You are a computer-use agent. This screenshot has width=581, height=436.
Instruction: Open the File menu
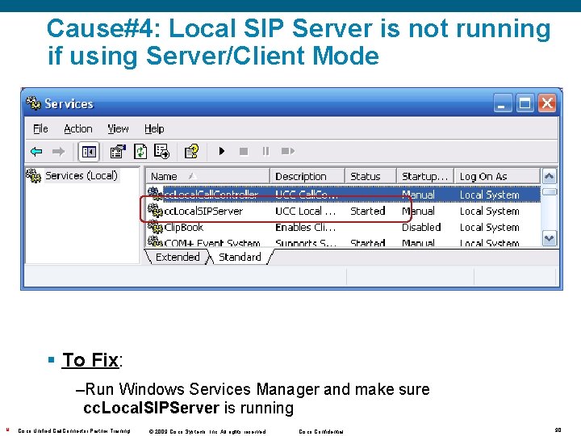coord(40,128)
